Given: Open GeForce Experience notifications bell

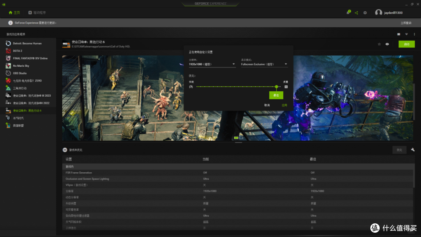Looking at the screenshot, I should 348,12.
